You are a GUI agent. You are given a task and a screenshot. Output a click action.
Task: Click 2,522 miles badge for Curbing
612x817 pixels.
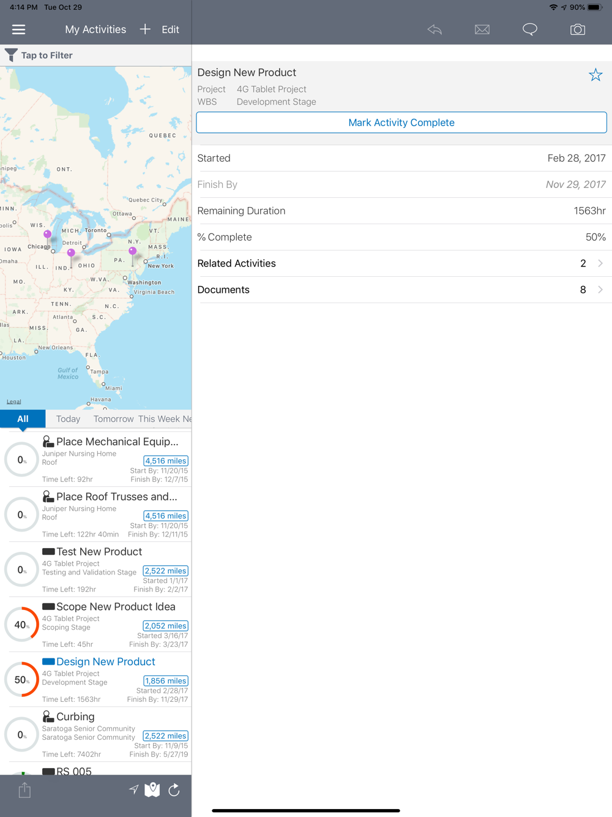165,736
